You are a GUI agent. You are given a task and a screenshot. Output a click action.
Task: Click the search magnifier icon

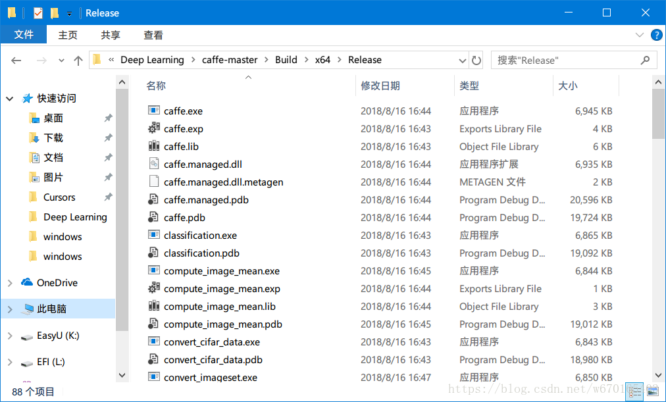[645, 61]
